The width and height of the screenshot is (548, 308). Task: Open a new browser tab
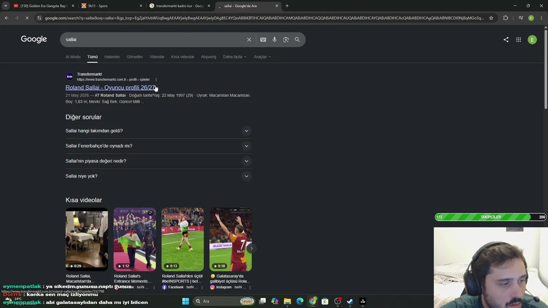pyautogui.click(x=287, y=6)
